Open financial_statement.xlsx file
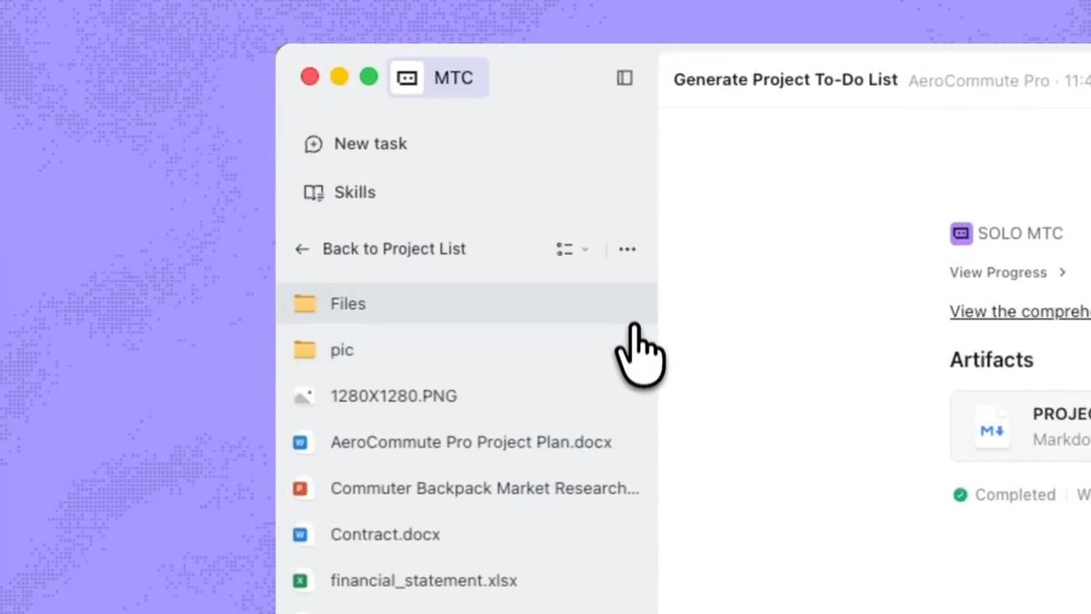 [x=466, y=581]
